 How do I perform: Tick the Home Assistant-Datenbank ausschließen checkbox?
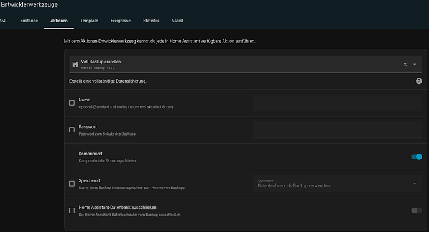coord(71,210)
